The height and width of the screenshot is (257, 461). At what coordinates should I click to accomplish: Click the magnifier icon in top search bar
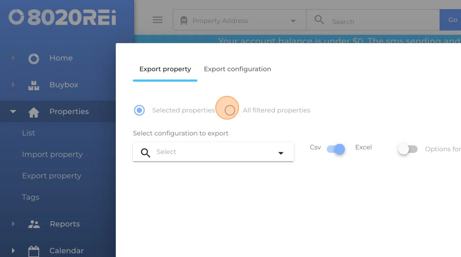tap(319, 20)
